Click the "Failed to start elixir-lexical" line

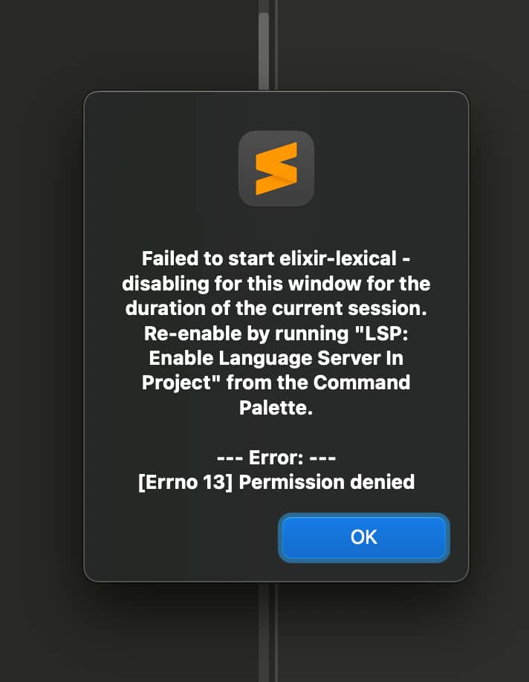[276, 259]
